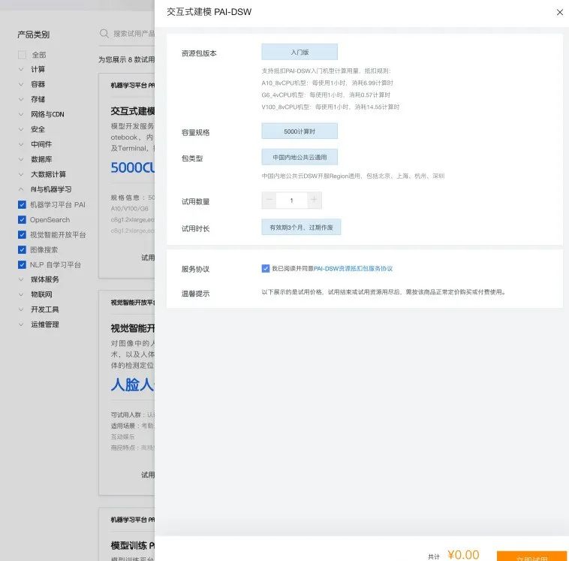The width and height of the screenshot is (569, 561).
Task: Select 有效期3个月、过期作废 trial duration
Action: click(301, 227)
